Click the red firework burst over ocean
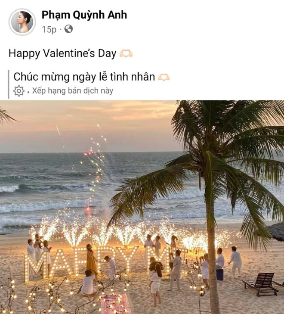The height and width of the screenshot is (314, 284). (x=88, y=154)
